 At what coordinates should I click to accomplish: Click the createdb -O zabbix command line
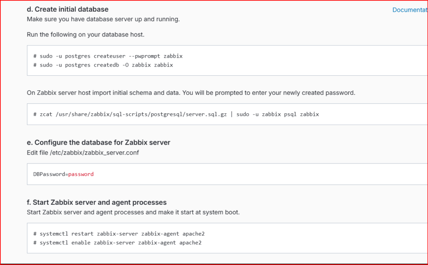point(103,65)
